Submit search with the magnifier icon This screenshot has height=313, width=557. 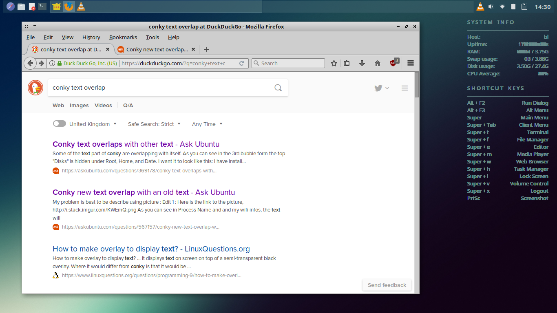[x=278, y=88]
